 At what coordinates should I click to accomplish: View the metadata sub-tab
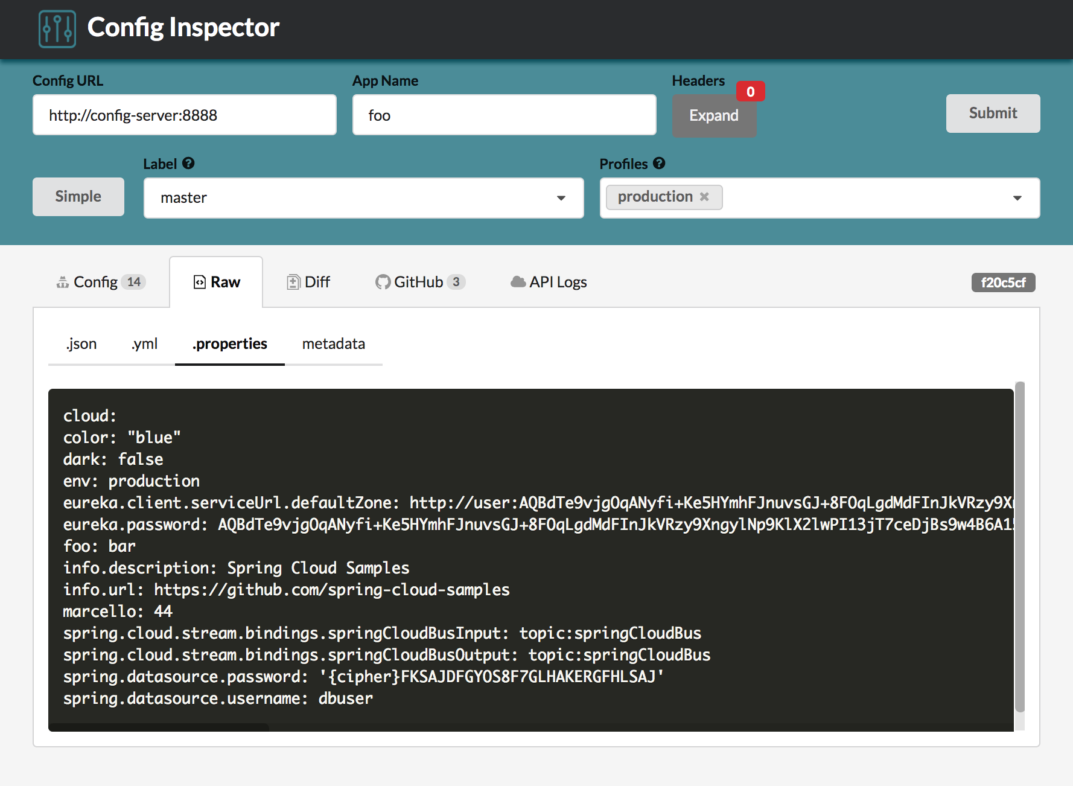pyautogui.click(x=334, y=343)
